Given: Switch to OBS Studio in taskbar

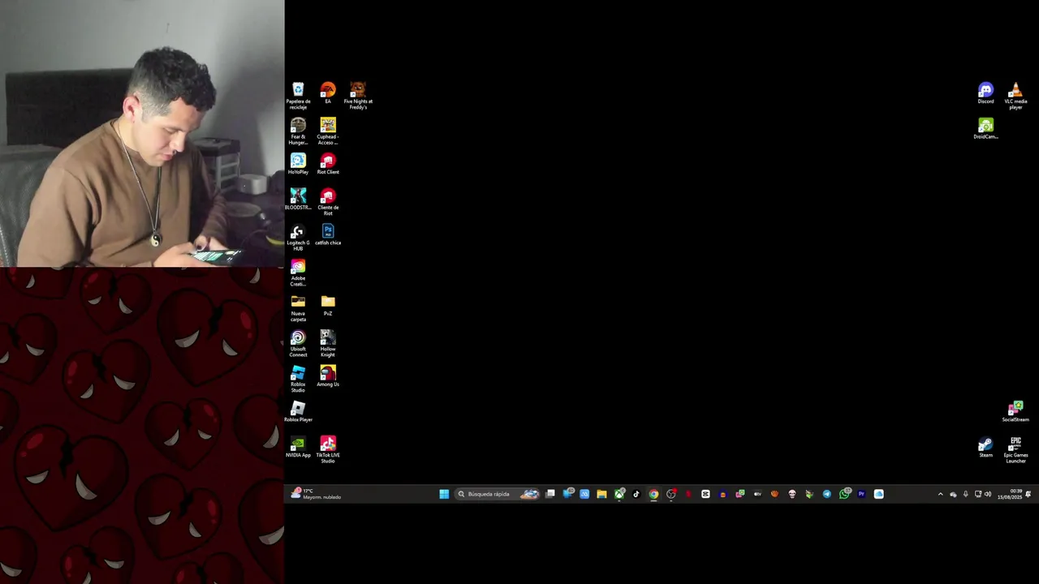Looking at the screenshot, I should [x=671, y=494].
